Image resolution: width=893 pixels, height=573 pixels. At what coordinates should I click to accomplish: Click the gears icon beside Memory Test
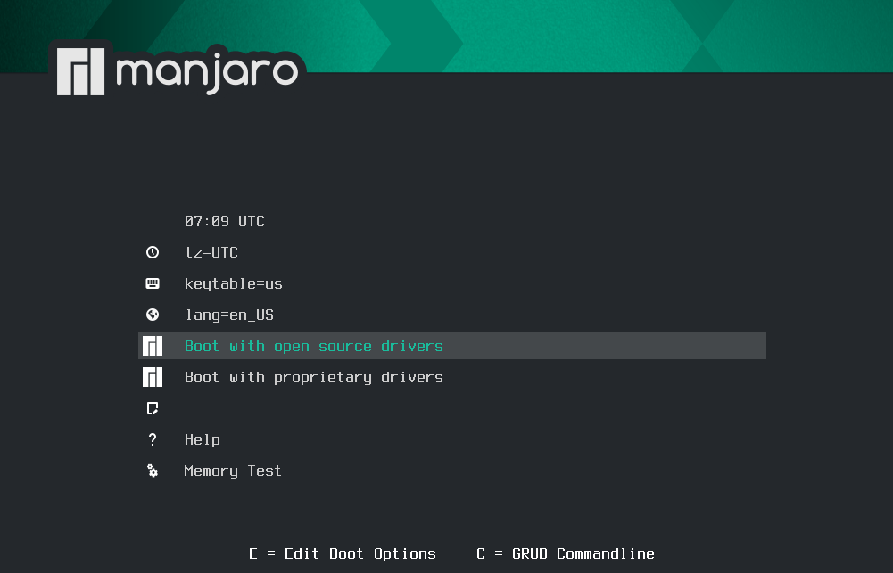tap(152, 471)
